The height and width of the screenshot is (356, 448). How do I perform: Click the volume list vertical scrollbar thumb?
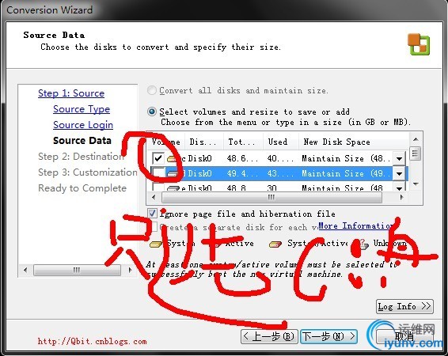(416, 154)
